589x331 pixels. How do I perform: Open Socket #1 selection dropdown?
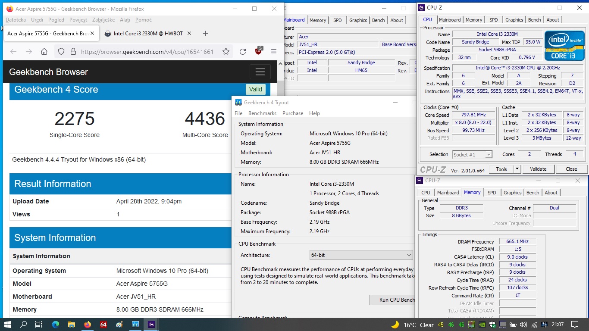click(x=472, y=154)
